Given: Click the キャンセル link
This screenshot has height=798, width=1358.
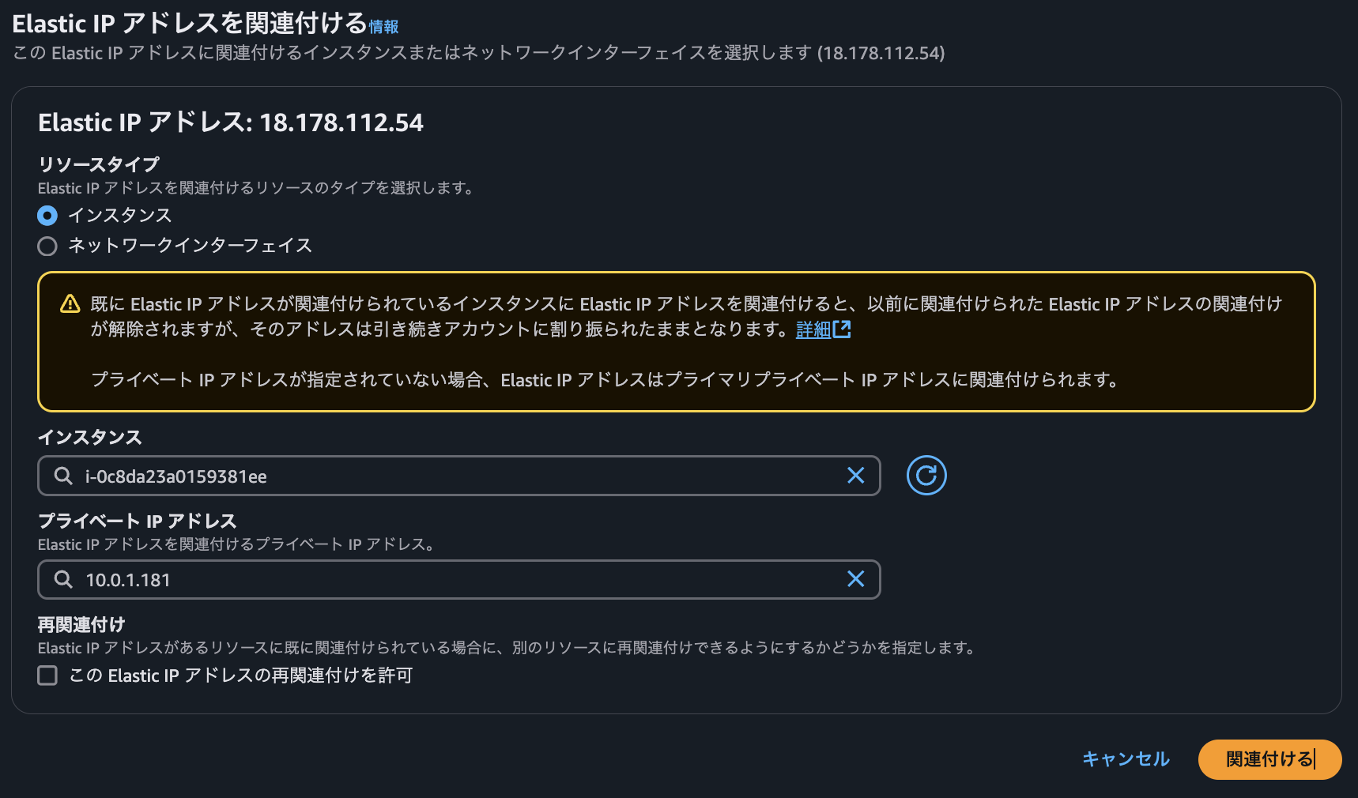Looking at the screenshot, I should [1126, 759].
